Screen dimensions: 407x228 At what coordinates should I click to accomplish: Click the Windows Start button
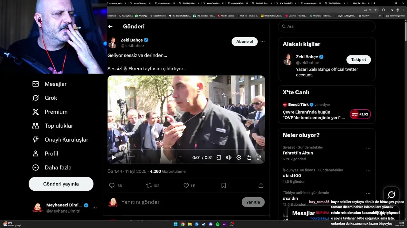pos(176,224)
